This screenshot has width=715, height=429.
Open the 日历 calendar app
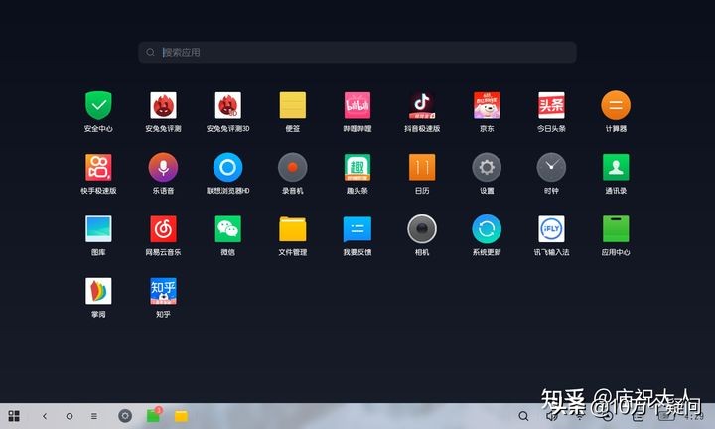[x=422, y=167]
